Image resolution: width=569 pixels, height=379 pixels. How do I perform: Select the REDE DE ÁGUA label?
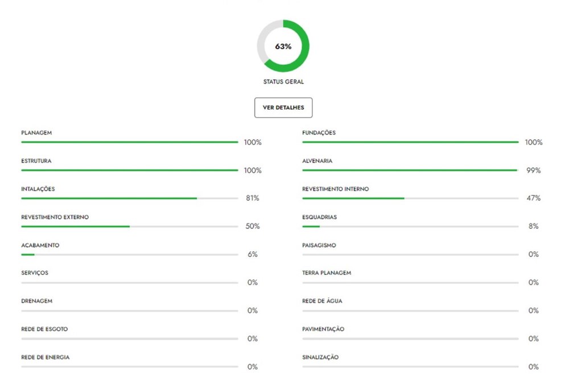[x=322, y=301]
